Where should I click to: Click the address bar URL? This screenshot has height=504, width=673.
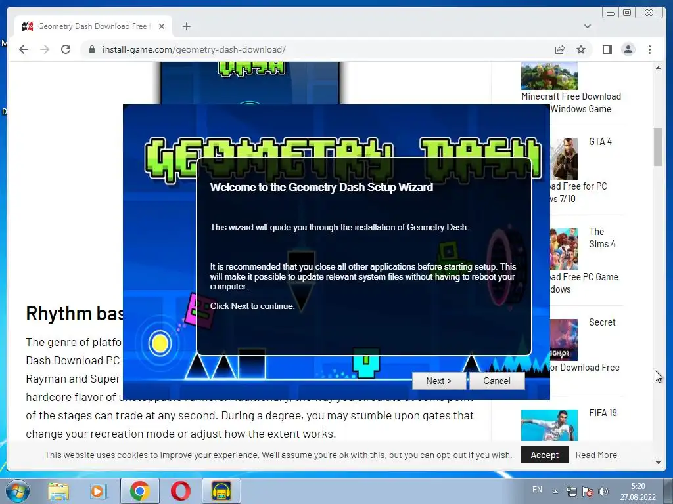point(194,49)
